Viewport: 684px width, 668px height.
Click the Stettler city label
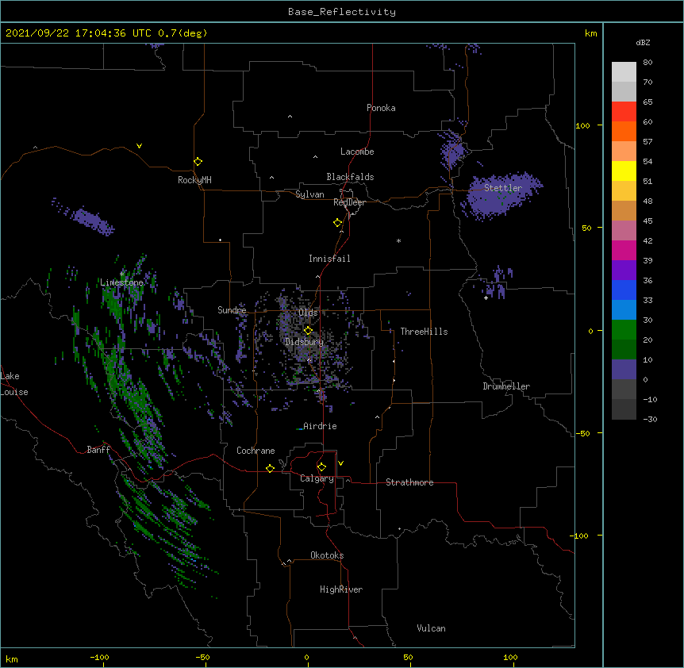[503, 188]
